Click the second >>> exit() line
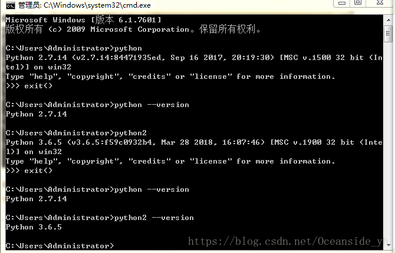This screenshot has height=253, width=395. pos(29,171)
